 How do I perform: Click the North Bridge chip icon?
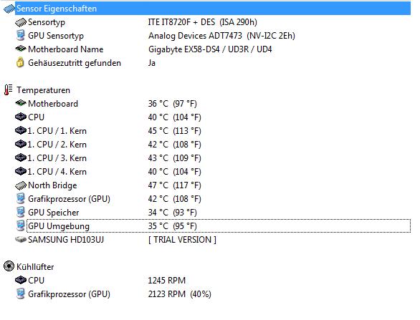[21, 185]
